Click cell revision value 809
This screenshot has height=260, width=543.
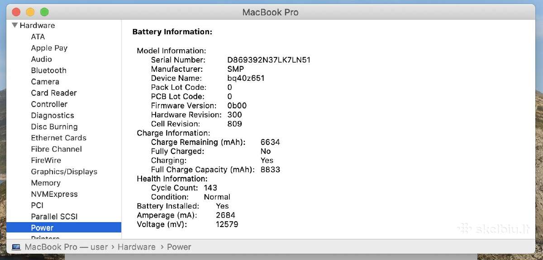click(x=234, y=124)
